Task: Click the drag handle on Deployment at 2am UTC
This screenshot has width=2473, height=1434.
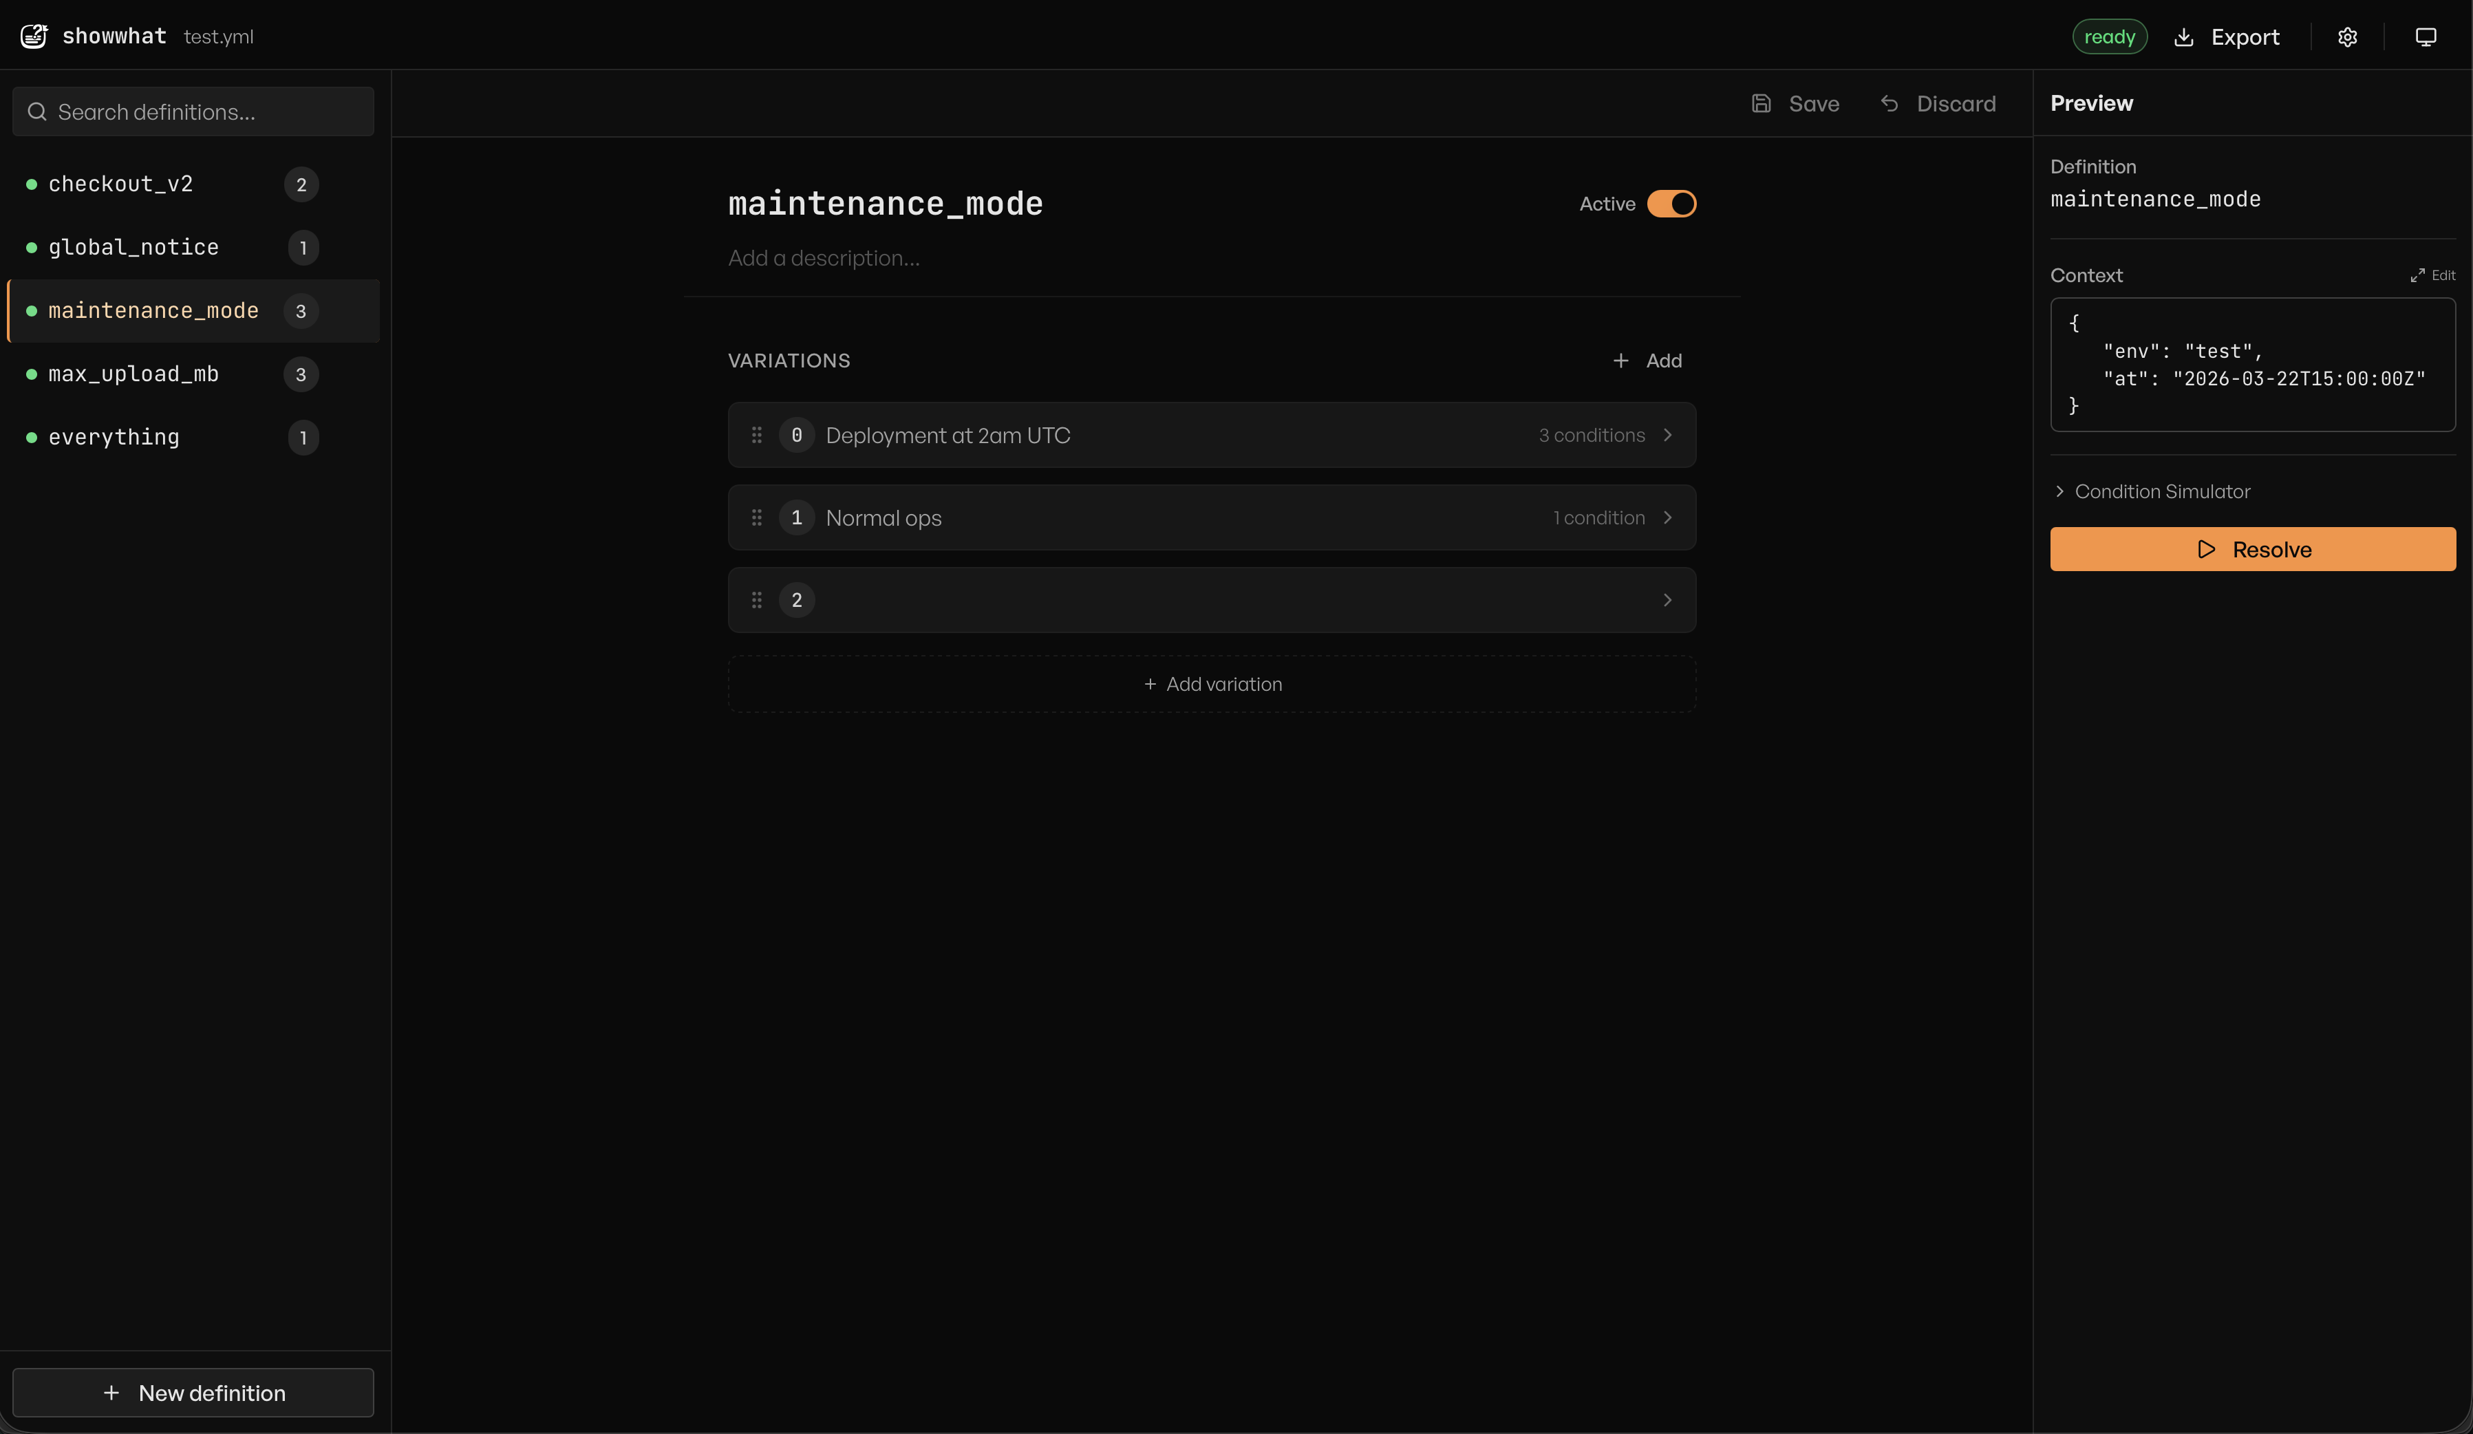Action: (x=757, y=435)
